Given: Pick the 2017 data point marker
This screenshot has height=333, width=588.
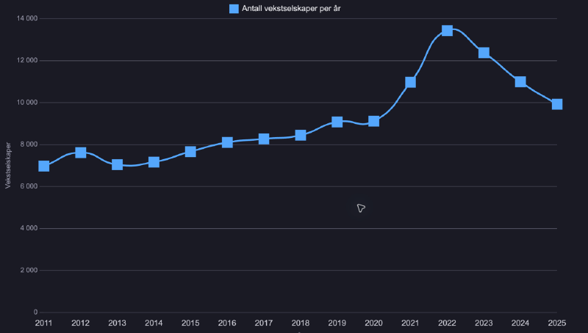Looking at the screenshot, I should click(264, 139).
